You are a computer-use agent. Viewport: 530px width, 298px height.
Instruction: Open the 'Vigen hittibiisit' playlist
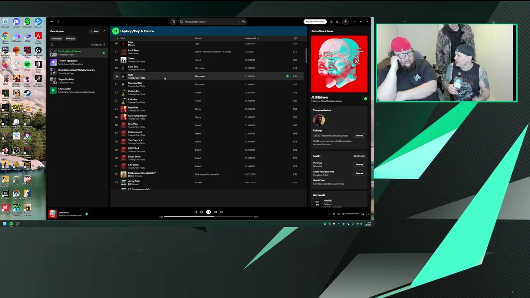pyautogui.click(x=78, y=81)
